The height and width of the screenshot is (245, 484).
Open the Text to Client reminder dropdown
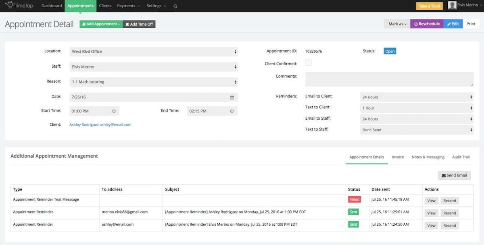pos(416,108)
